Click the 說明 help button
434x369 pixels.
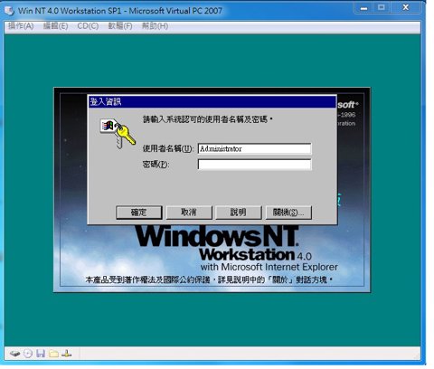(239, 213)
